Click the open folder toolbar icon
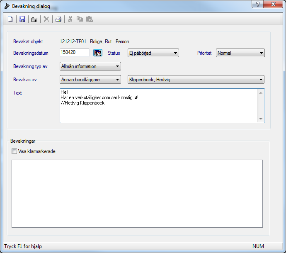Viewport: 286px width, 253px height. click(x=34, y=19)
